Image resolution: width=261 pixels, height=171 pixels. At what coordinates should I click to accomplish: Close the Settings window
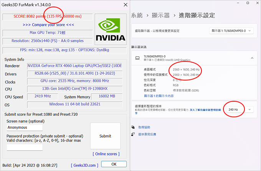pyautogui.click(x=257, y=3)
